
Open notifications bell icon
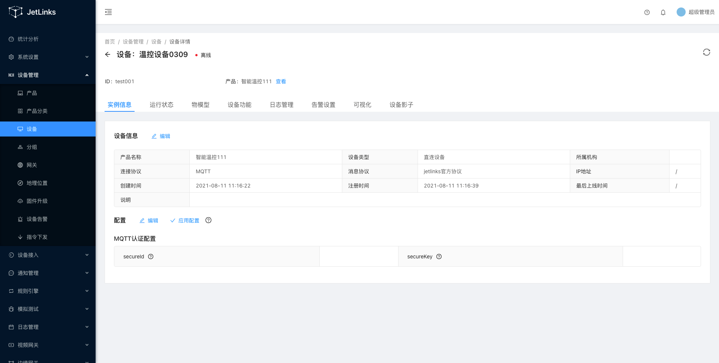[663, 12]
